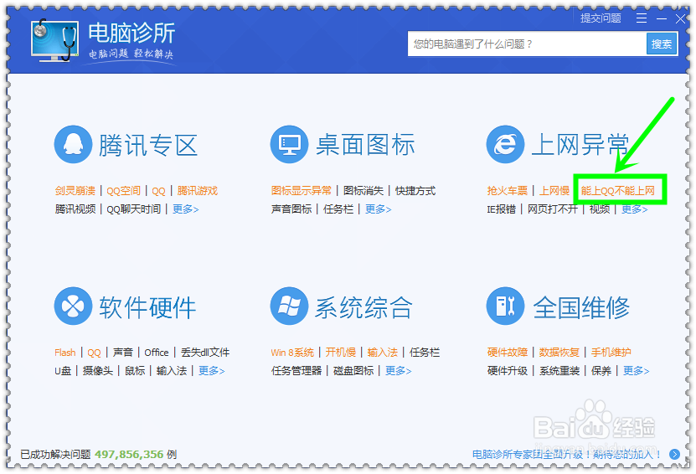Select the Win 8系统 link
This screenshot has height=474, width=696.
click(292, 353)
